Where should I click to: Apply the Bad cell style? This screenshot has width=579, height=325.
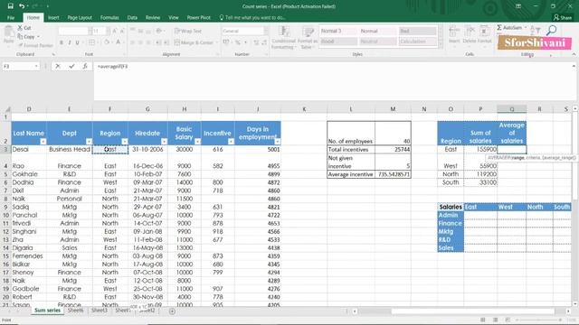click(x=418, y=31)
